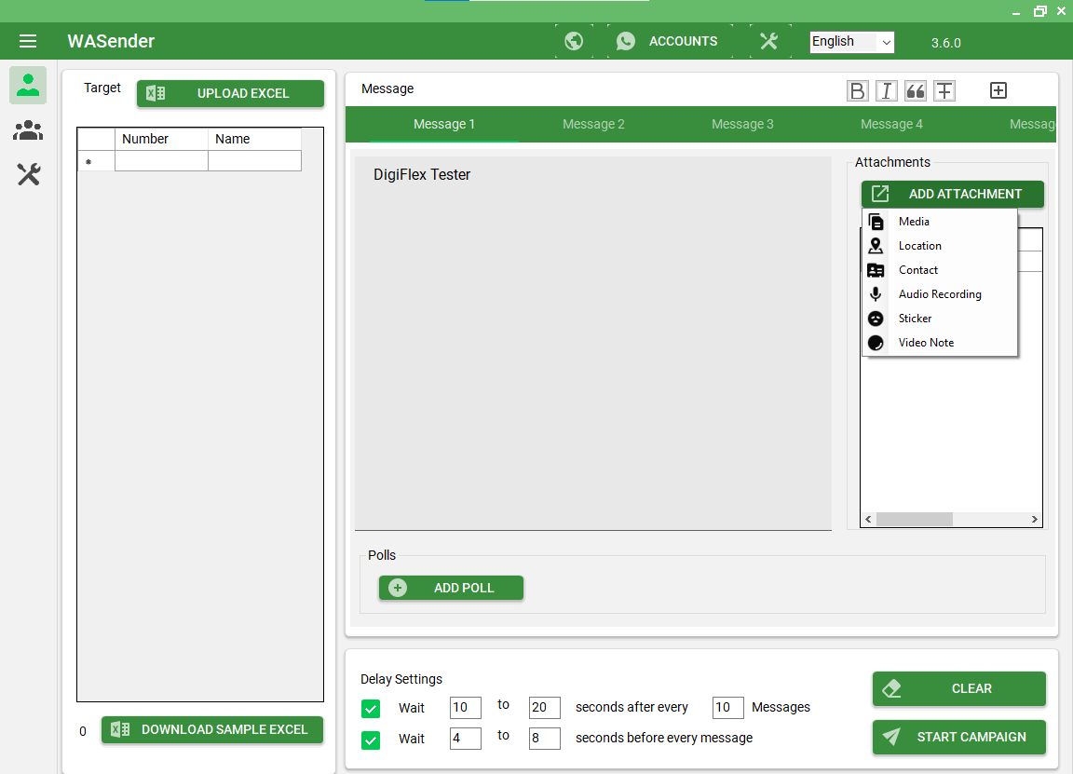This screenshot has height=774, width=1073.
Task: Click the plus icon on ADD POLL
Action: coord(398,588)
